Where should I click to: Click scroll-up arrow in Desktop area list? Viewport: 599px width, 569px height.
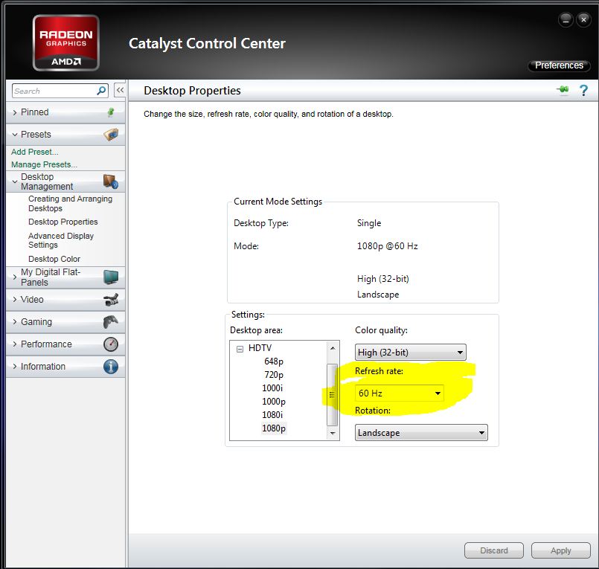pos(333,348)
